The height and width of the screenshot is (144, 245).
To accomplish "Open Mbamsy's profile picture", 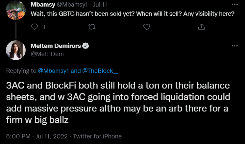I will [x=16, y=10].
